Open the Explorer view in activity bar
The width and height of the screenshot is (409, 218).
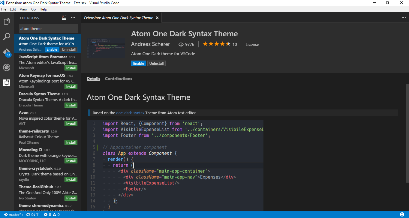pos(7,22)
